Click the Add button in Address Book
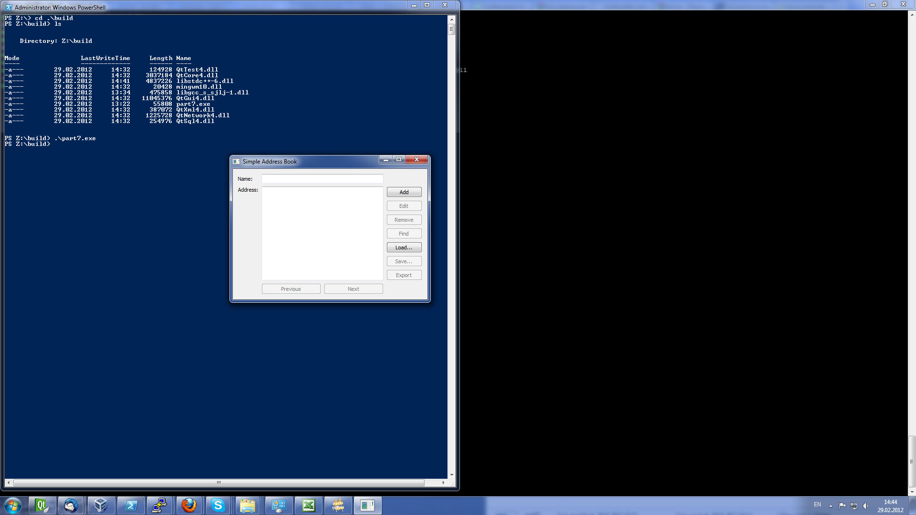Image resolution: width=916 pixels, height=515 pixels. [404, 192]
